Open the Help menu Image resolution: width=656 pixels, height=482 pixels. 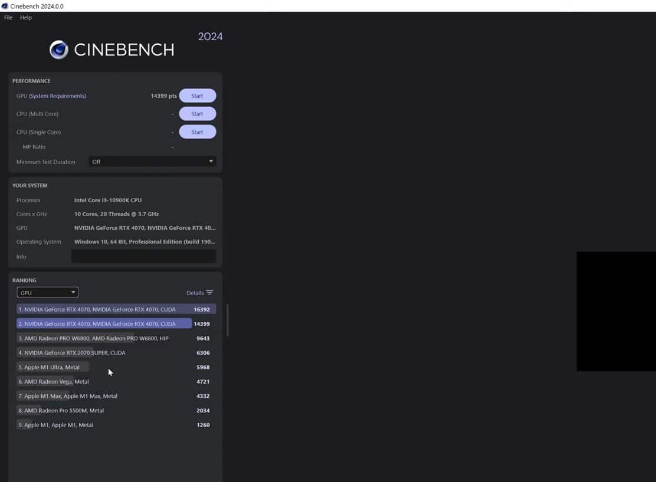tap(25, 17)
